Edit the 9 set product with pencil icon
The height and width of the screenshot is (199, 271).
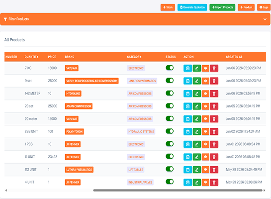tap(197, 81)
